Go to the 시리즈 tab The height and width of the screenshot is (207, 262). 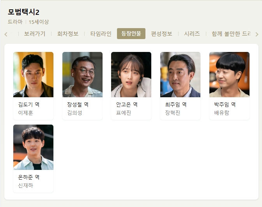click(x=192, y=34)
